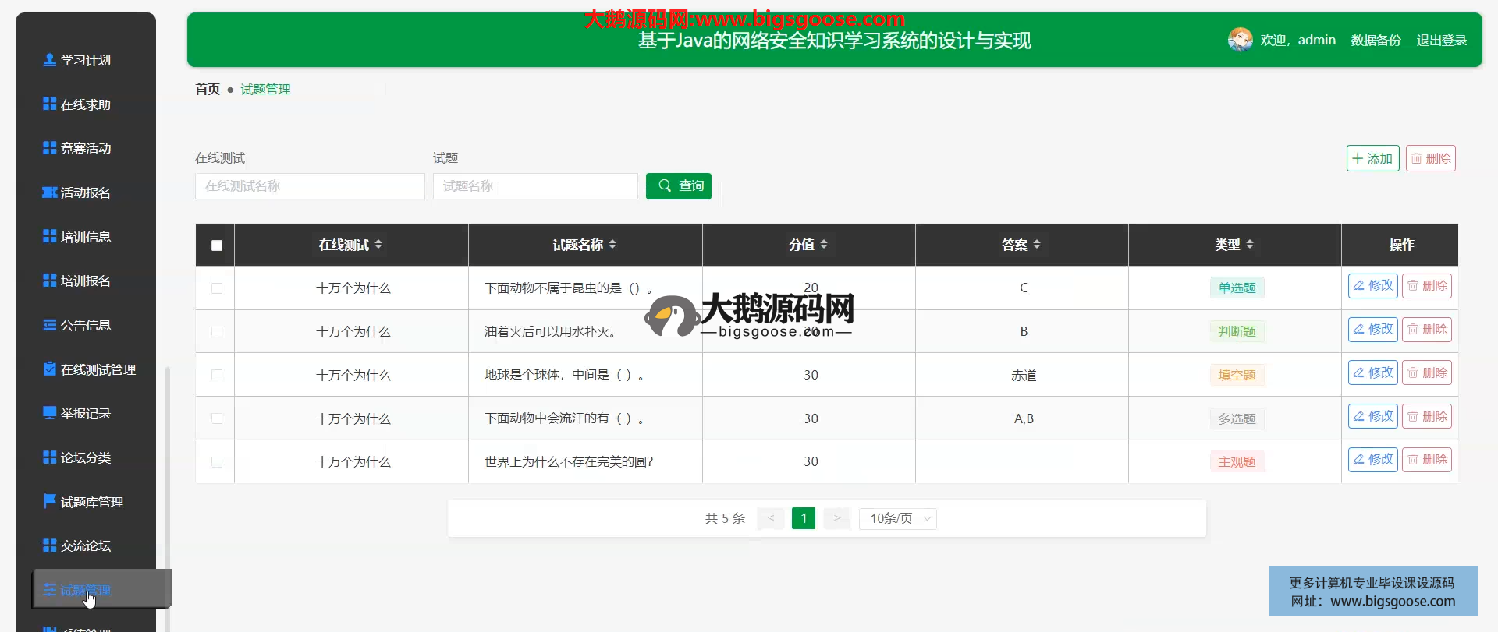Screen dimensions: 1498x632
Task: Sort table by 分值 column arrows
Action: [824, 245]
